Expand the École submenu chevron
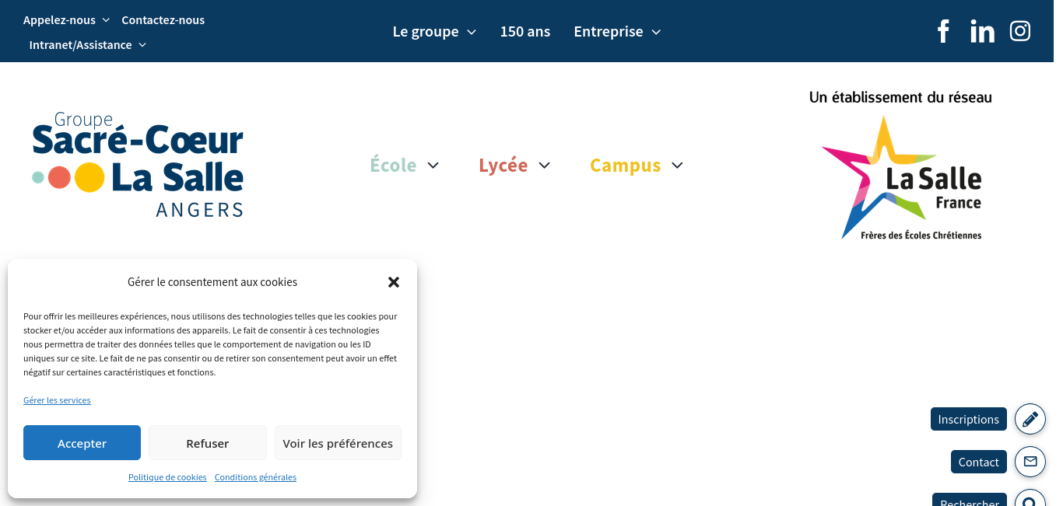The image size is (1063, 506). pos(433,166)
